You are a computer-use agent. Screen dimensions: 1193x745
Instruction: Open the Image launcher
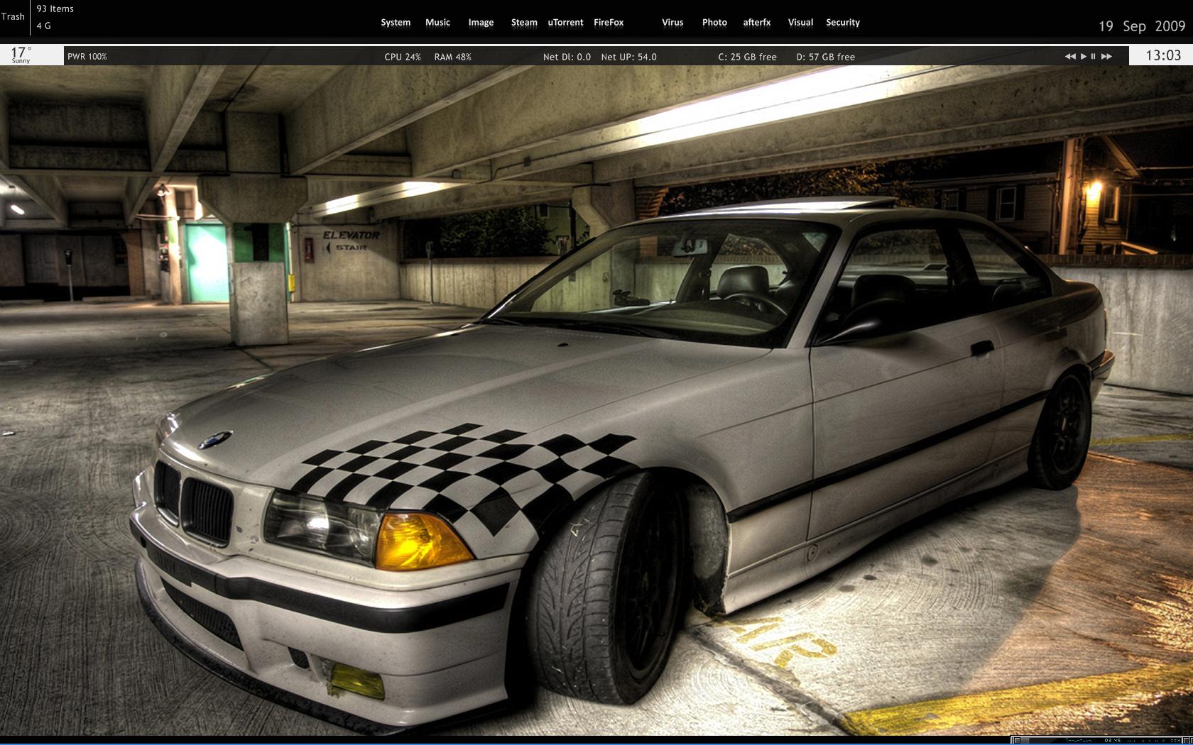[x=481, y=23]
